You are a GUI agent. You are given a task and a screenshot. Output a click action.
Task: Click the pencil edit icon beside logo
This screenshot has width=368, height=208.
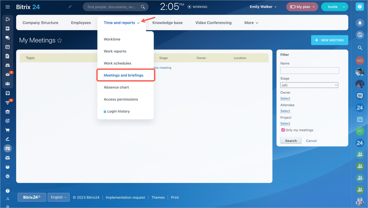tap(70, 7)
